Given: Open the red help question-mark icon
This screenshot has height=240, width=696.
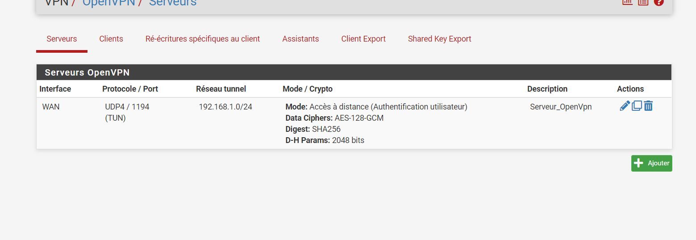Looking at the screenshot, I should [x=658, y=2].
